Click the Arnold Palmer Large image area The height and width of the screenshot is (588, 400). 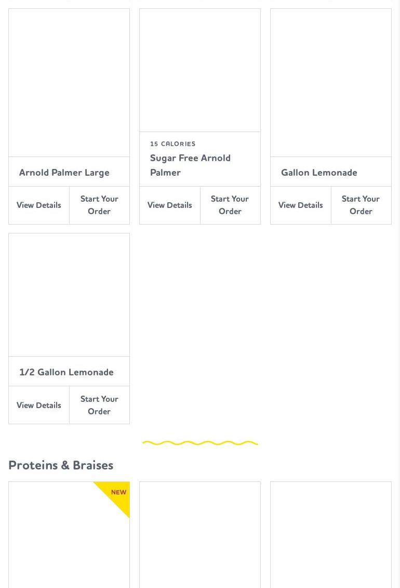69,83
